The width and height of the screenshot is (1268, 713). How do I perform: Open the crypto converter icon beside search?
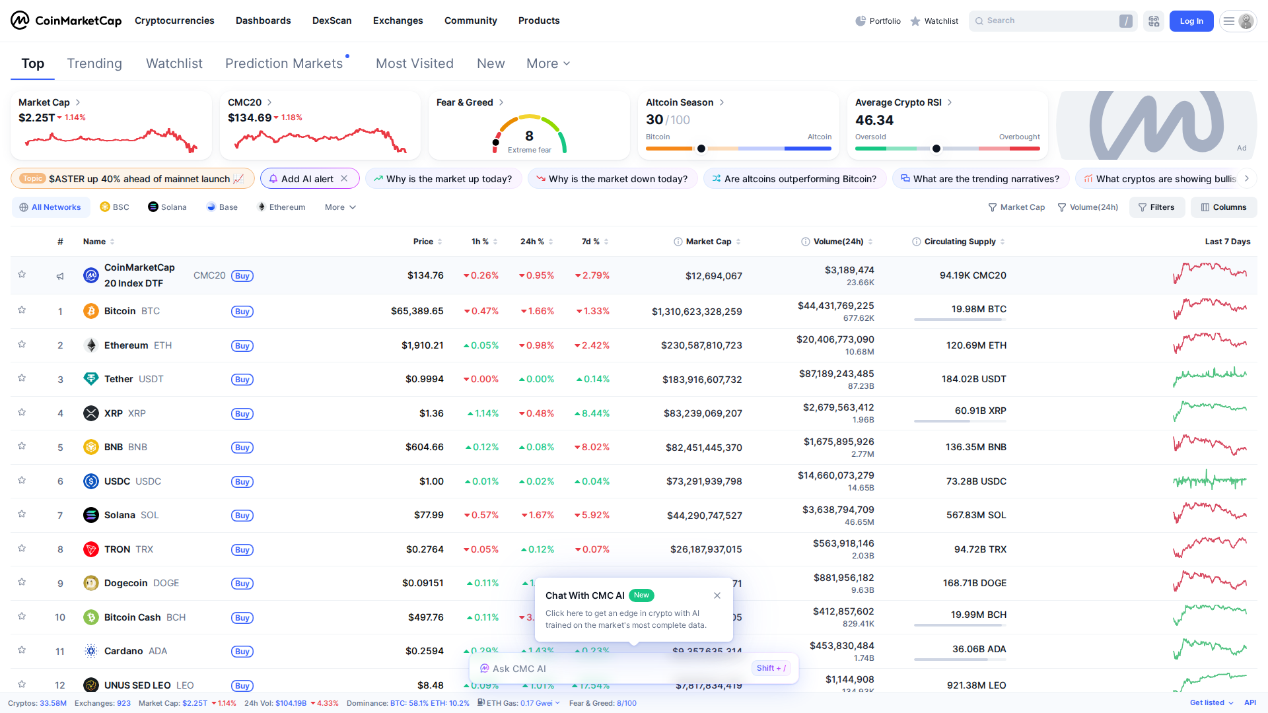click(x=1154, y=20)
